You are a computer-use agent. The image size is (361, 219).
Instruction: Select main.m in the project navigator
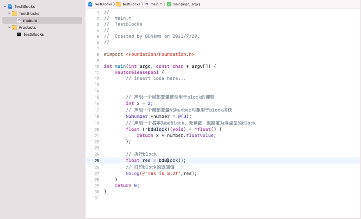[42, 20]
